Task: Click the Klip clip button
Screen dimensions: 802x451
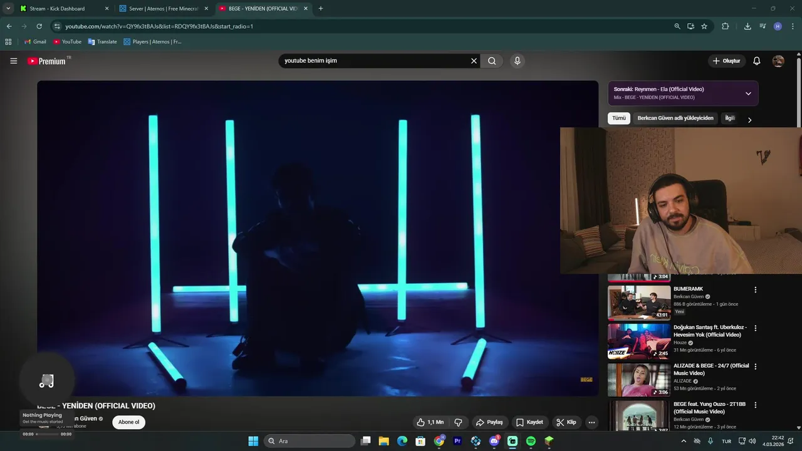Action: (x=566, y=422)
